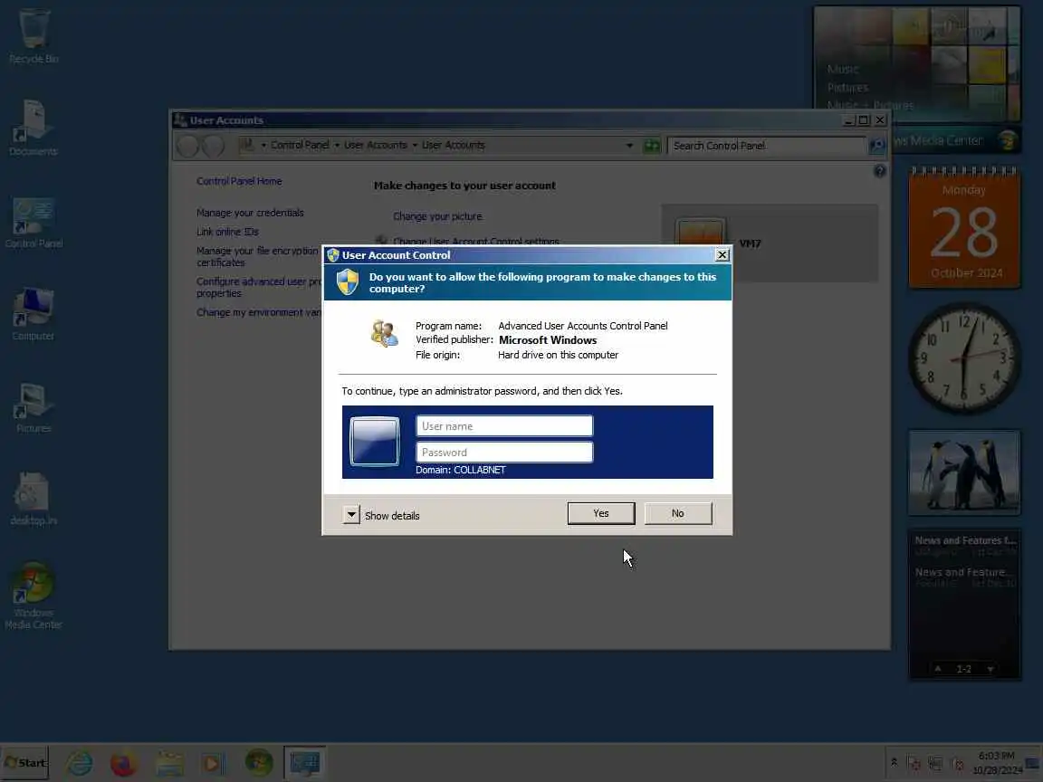This screenshot has width=1043, height=782.
Task: Focus the Password field
Action: 504,453
